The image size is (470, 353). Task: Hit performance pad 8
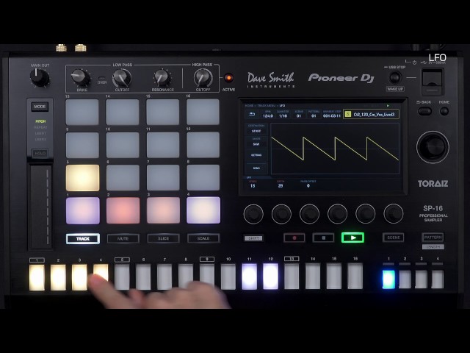click(x=203, y=178)
